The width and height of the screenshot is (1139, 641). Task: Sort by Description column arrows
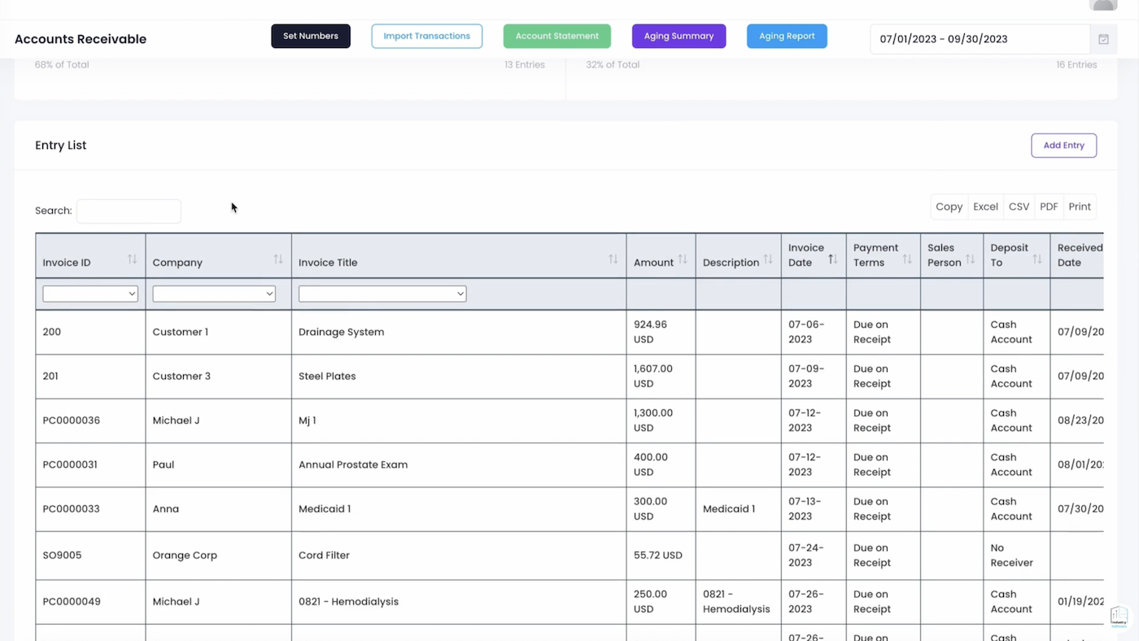tap(767, 259)
